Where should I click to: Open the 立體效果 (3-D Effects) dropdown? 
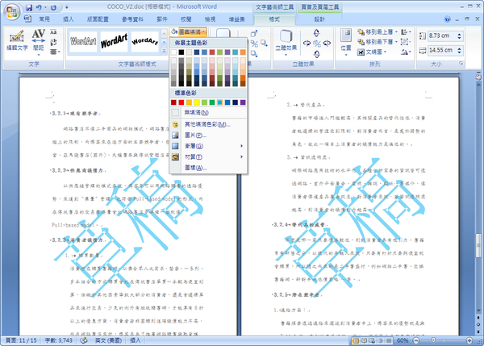(286, 42)
